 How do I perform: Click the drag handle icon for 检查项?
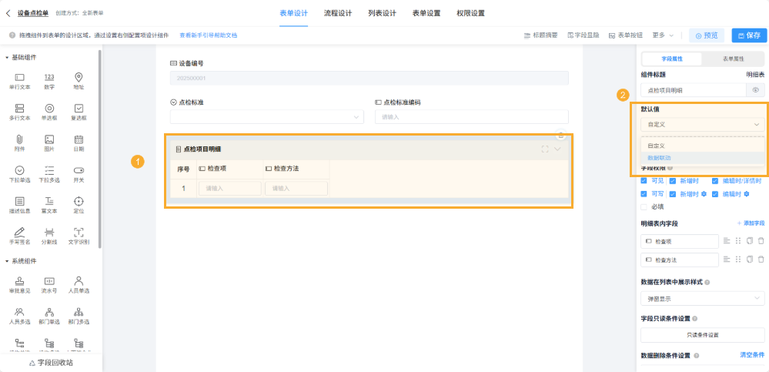(737, 241)
